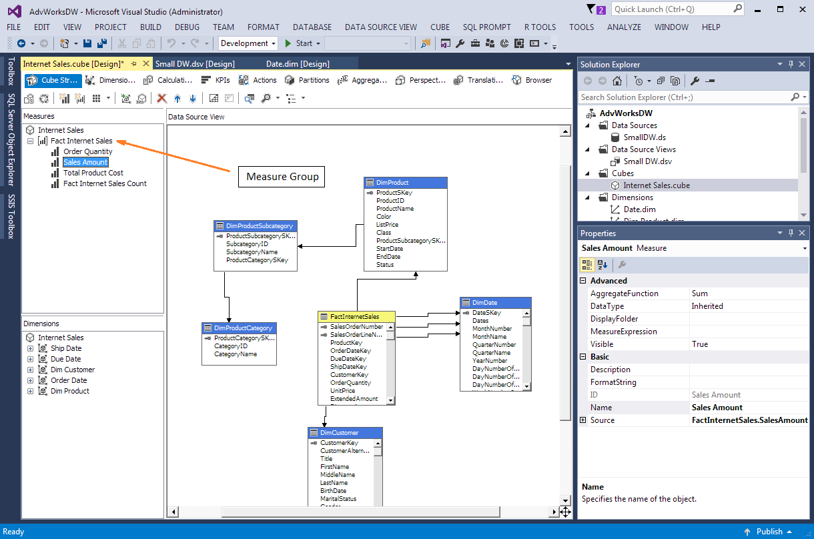Viewport: 814px width, 539px height.
Task: Click the Save All toolbar icon
Action: pyautogui.click(x=102, y=43)
